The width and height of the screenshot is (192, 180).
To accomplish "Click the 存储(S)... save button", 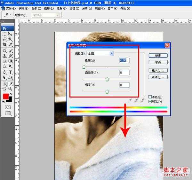I will (158, 77).
